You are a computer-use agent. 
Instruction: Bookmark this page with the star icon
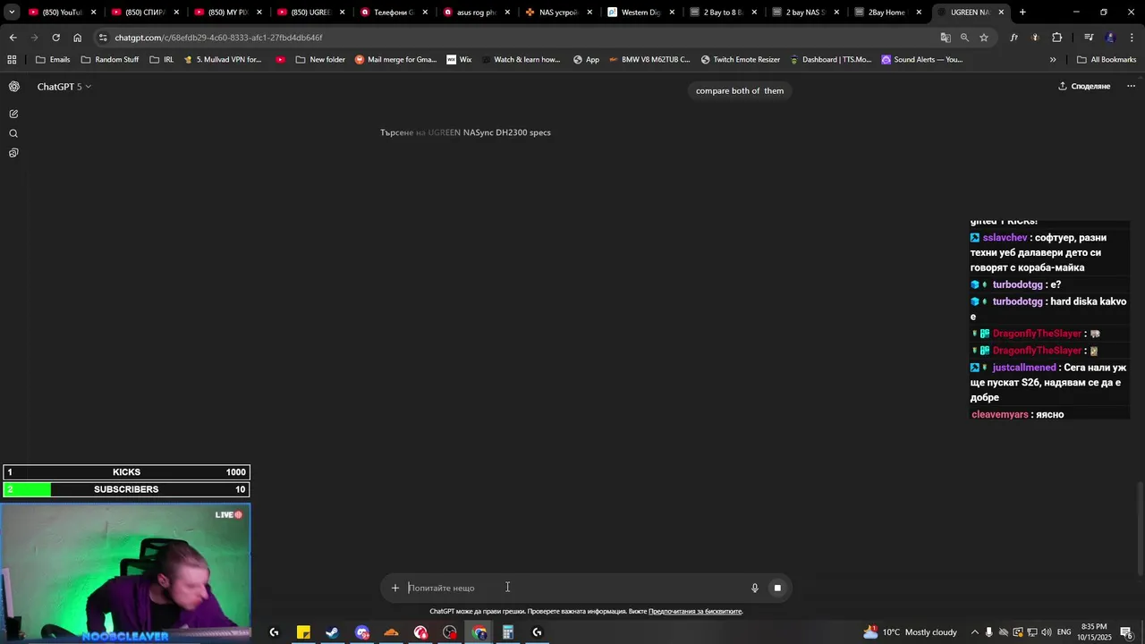pos(984,38)
